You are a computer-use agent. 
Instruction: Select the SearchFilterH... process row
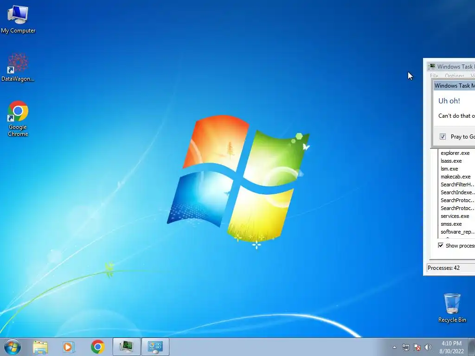point(457,184)
